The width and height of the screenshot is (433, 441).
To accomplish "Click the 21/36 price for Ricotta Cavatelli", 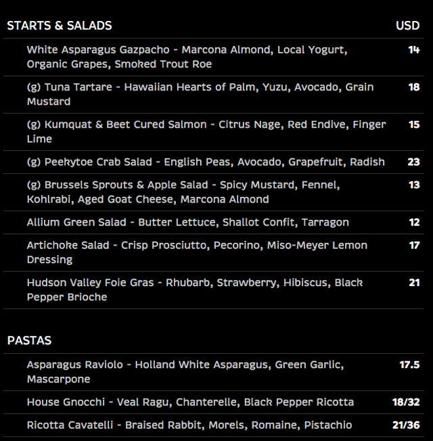I will (406, 425).
